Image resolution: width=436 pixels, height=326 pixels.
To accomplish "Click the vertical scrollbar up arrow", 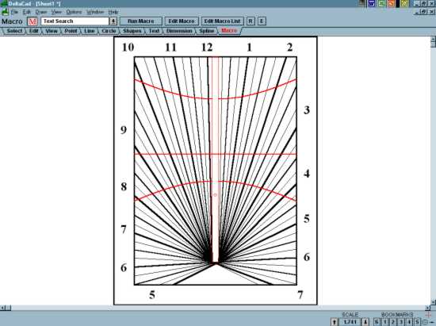I will click(433, 39).
